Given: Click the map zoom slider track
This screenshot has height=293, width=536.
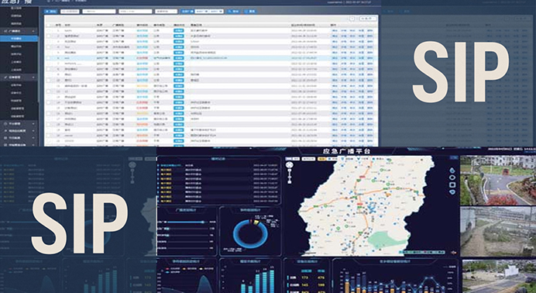Looking at the screenshot, I should (x=290, y=177).
